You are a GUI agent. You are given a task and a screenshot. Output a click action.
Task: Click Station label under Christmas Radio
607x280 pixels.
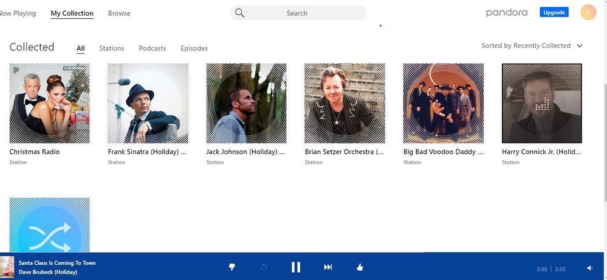coord(18,162)
